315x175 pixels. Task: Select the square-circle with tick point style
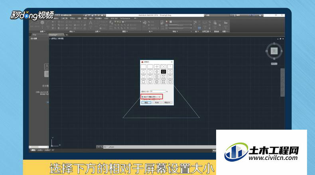coord(170,82)
